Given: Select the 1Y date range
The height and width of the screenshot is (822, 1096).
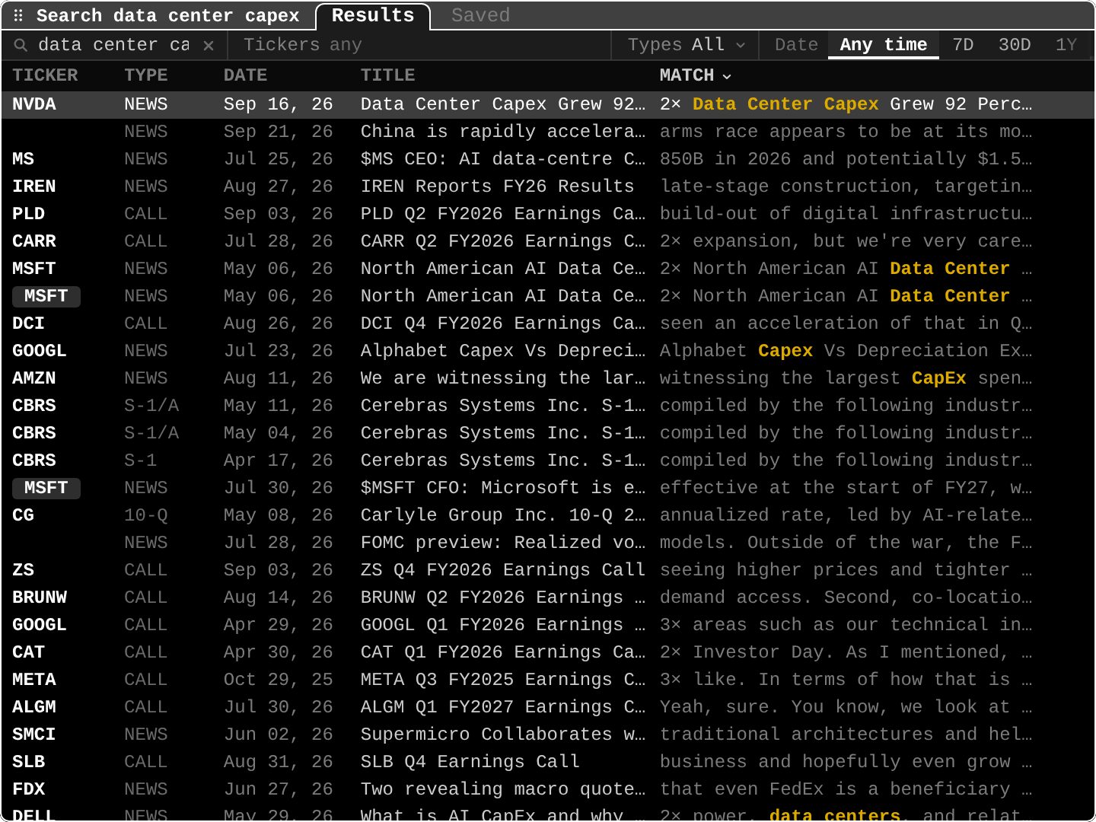Looking at the screenshot, I should point(1066,45).
